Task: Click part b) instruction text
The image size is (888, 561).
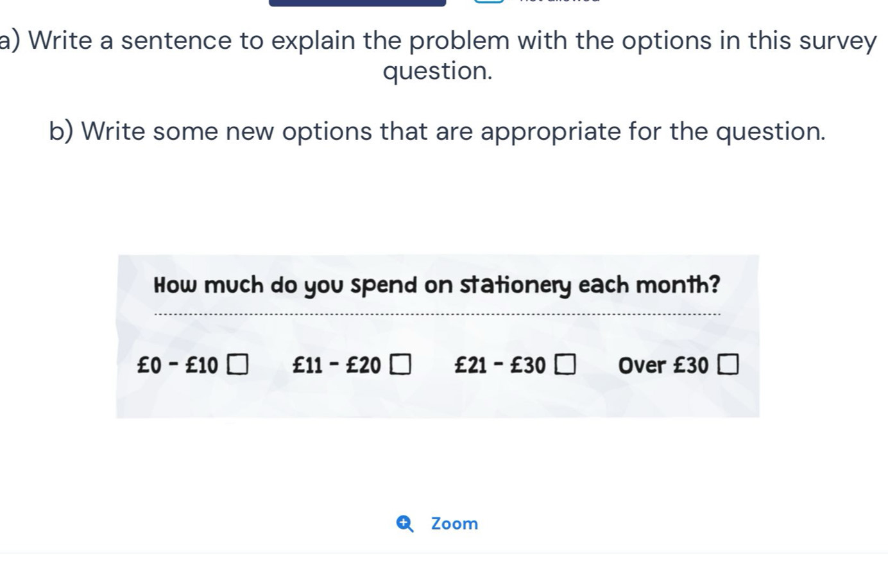Action: (438, 132)
